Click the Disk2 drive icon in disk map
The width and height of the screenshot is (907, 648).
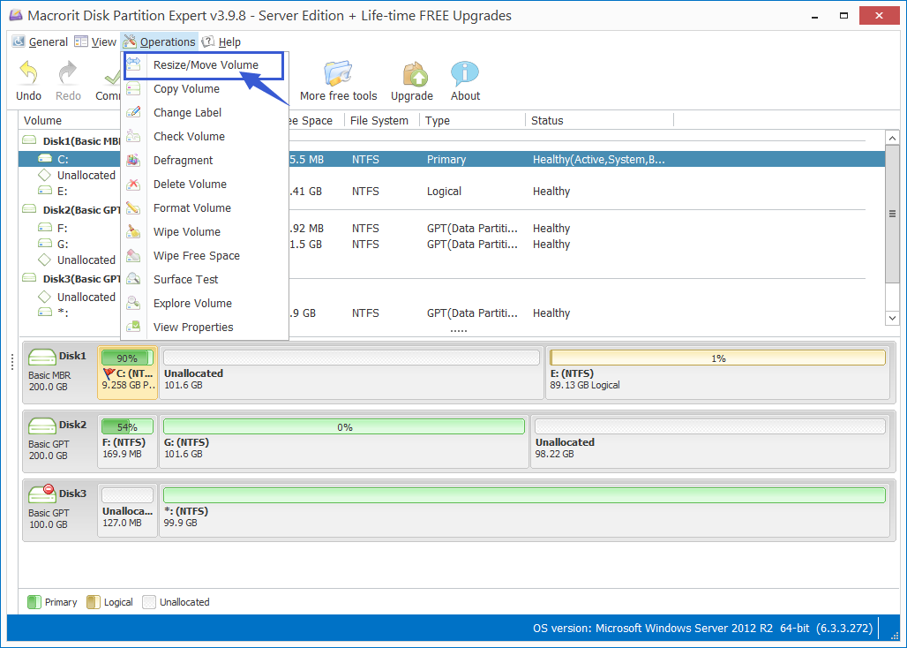pos(42,426)
